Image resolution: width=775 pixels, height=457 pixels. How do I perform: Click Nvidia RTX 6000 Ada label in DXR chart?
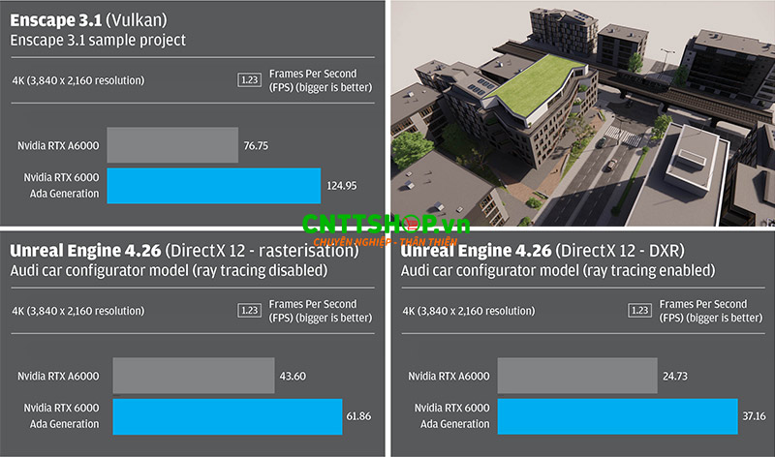pyautogui.click(x=451, y=416)
